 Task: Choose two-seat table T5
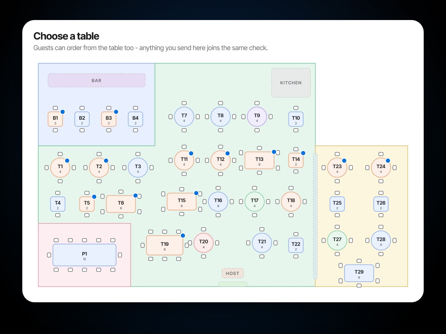click(x=87, y=204)
